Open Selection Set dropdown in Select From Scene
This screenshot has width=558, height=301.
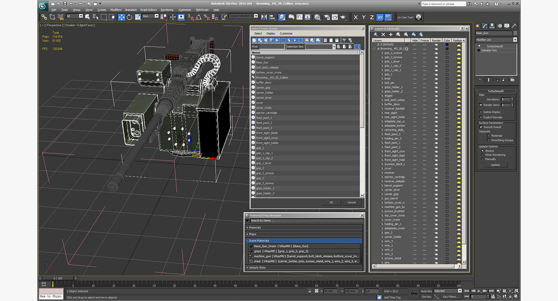point(334,47)
